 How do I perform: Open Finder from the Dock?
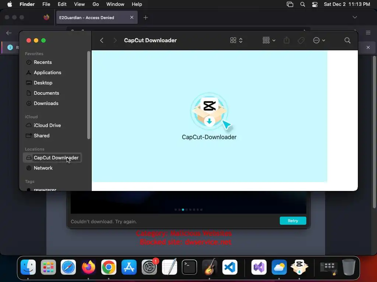click(x=28, y=267)
